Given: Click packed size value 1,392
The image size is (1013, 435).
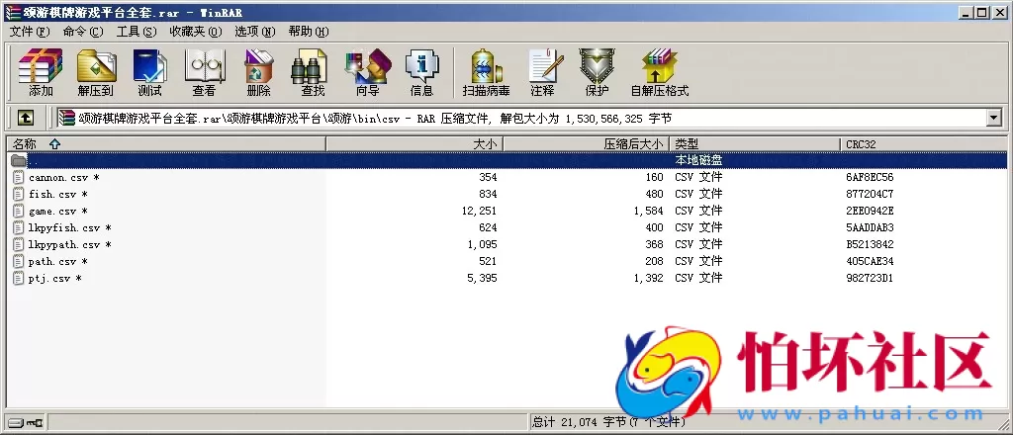Looking at the screenshot, I should pyautogui.click(x=649, y=278).
